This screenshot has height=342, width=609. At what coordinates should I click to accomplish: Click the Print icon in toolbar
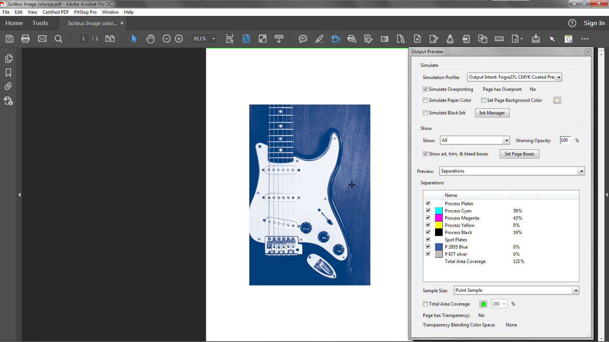(26, 39)
